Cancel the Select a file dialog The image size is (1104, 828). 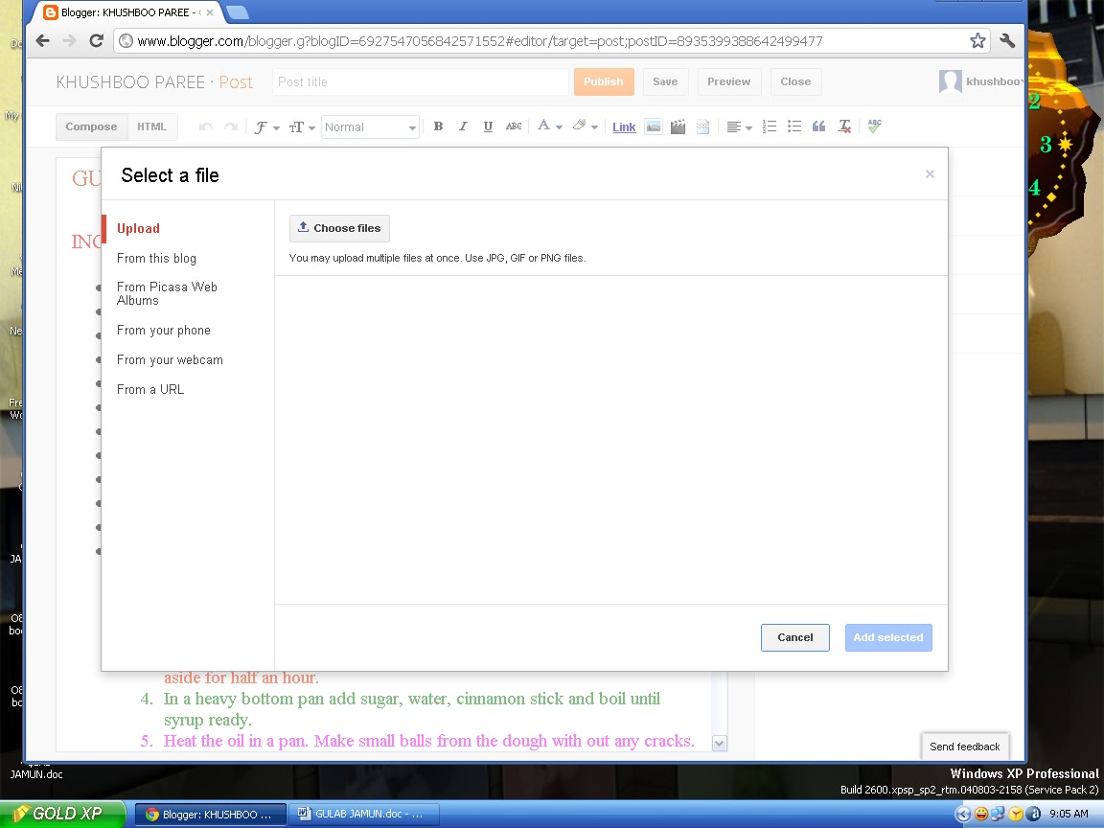tap(794, 637)
